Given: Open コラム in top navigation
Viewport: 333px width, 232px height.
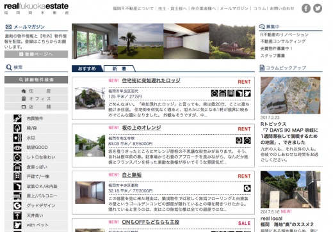Looking at the screenshot, I should (259, 9).
